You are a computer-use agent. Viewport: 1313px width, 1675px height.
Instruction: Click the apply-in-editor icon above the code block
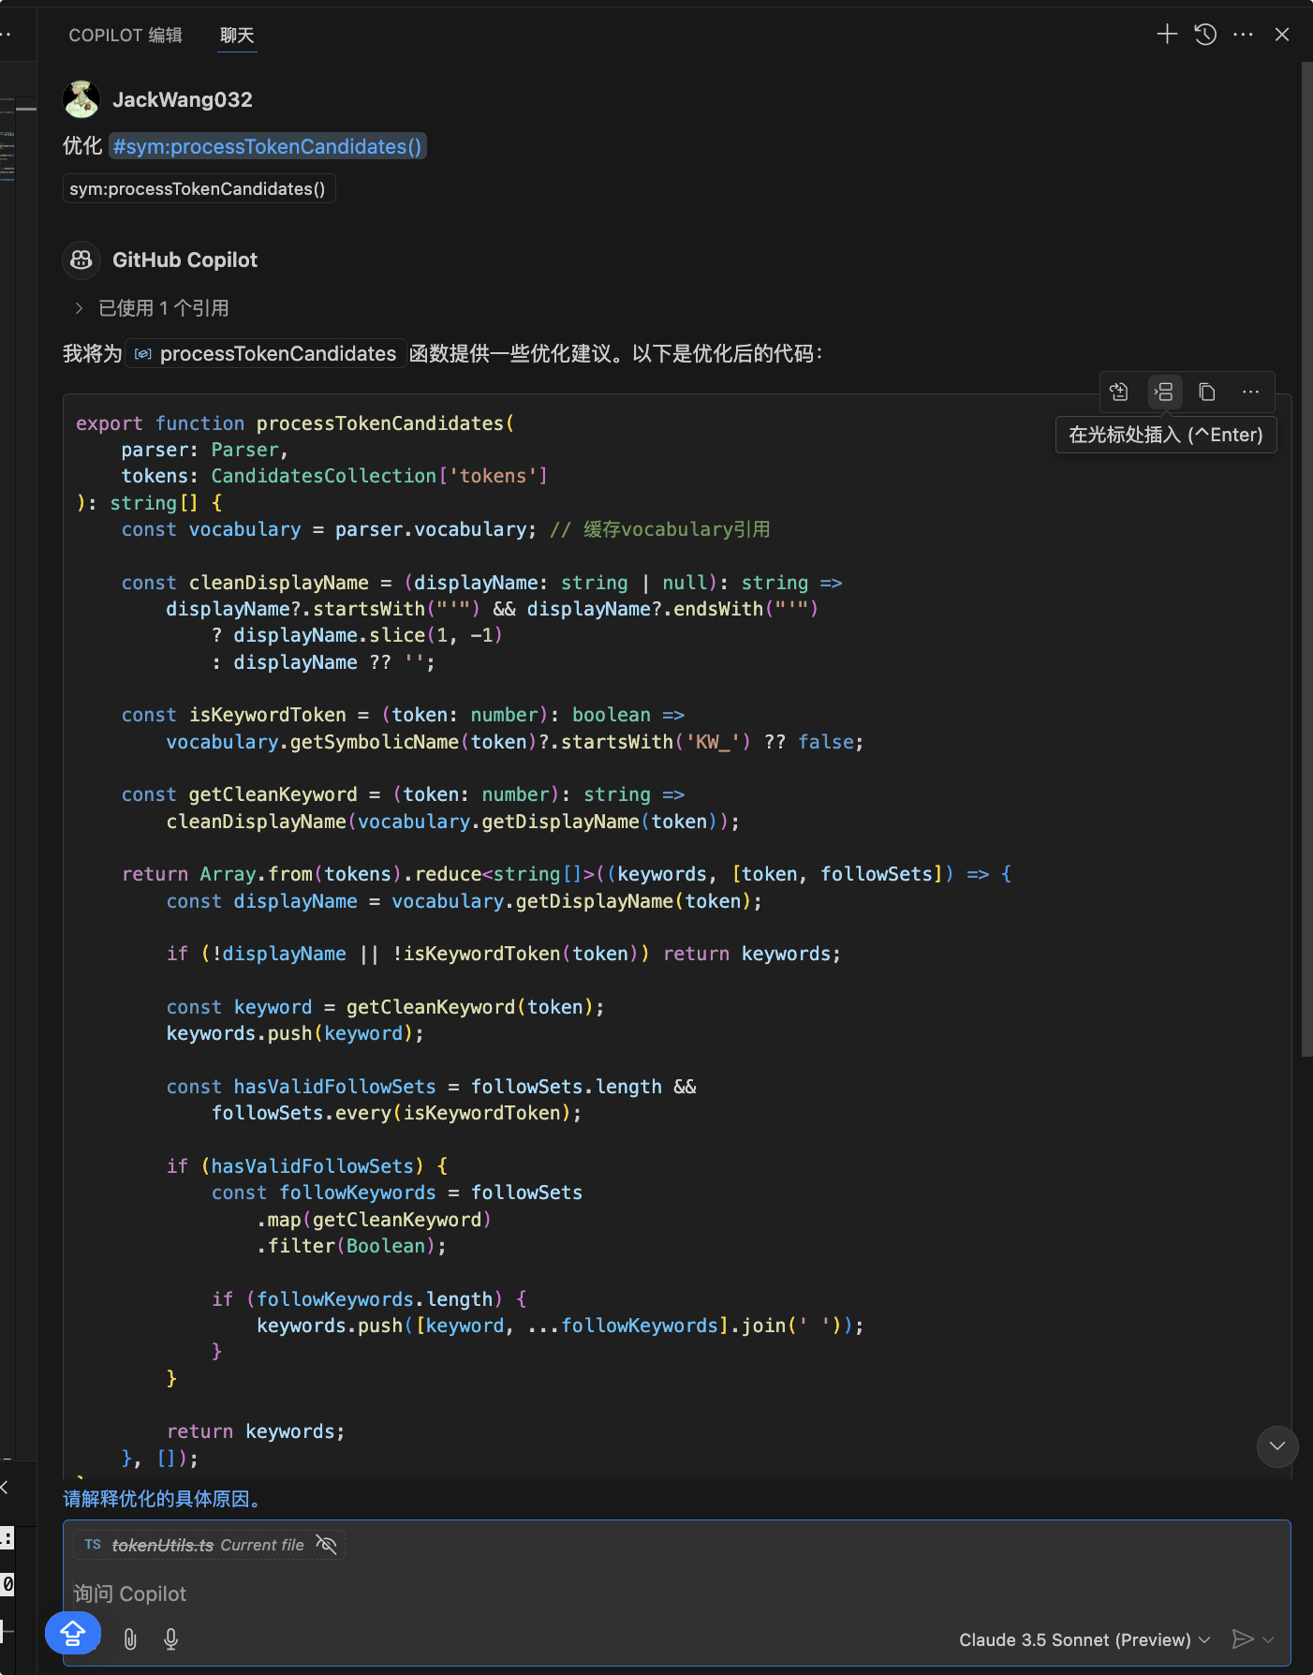pos(1119,392)
